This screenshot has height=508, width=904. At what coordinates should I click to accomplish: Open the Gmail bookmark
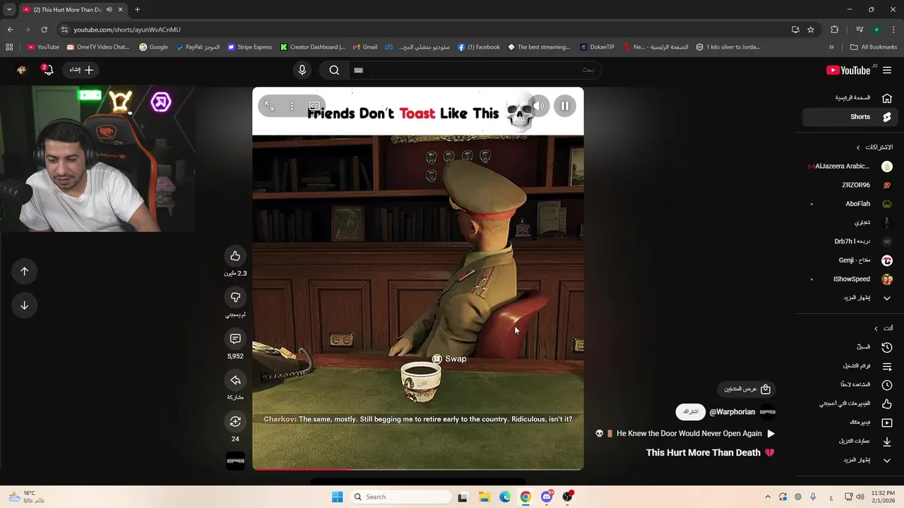365,47
